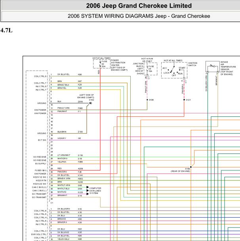Click the "VIO/GRY" wire color label
This screenshot has height=241, width=240.
click(x=62, y=139)
